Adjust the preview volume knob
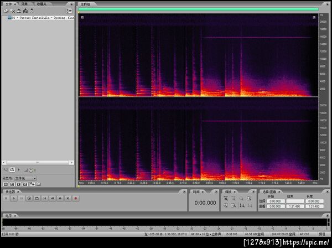Screen dimensions: 332x248 coord(31,170)
